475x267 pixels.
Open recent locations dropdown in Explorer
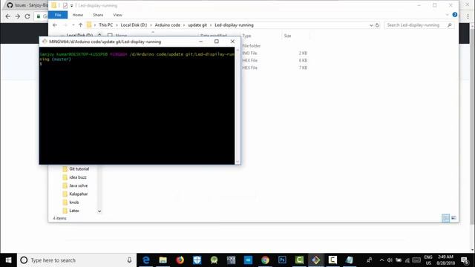73,25
